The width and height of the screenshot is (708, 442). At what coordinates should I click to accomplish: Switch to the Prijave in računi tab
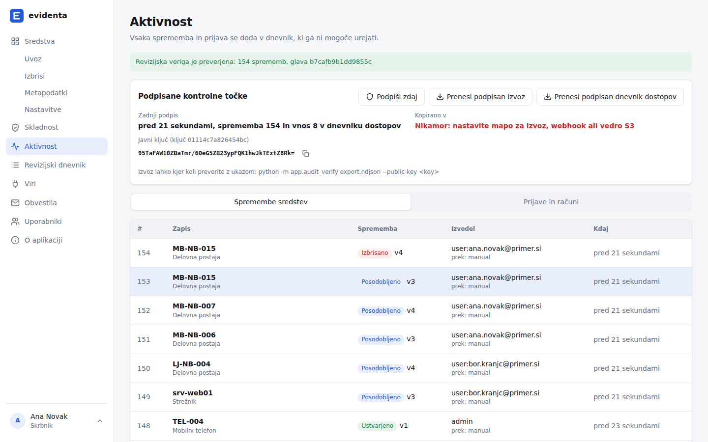click(551, 202)
